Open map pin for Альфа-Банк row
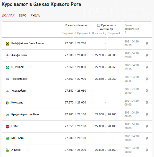Viewport: 154px width, 157px height. [x=147, y=55]
